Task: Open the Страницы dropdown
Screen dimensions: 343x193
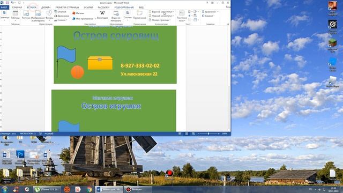Action: pyautogui.click(x=4, y=16)
